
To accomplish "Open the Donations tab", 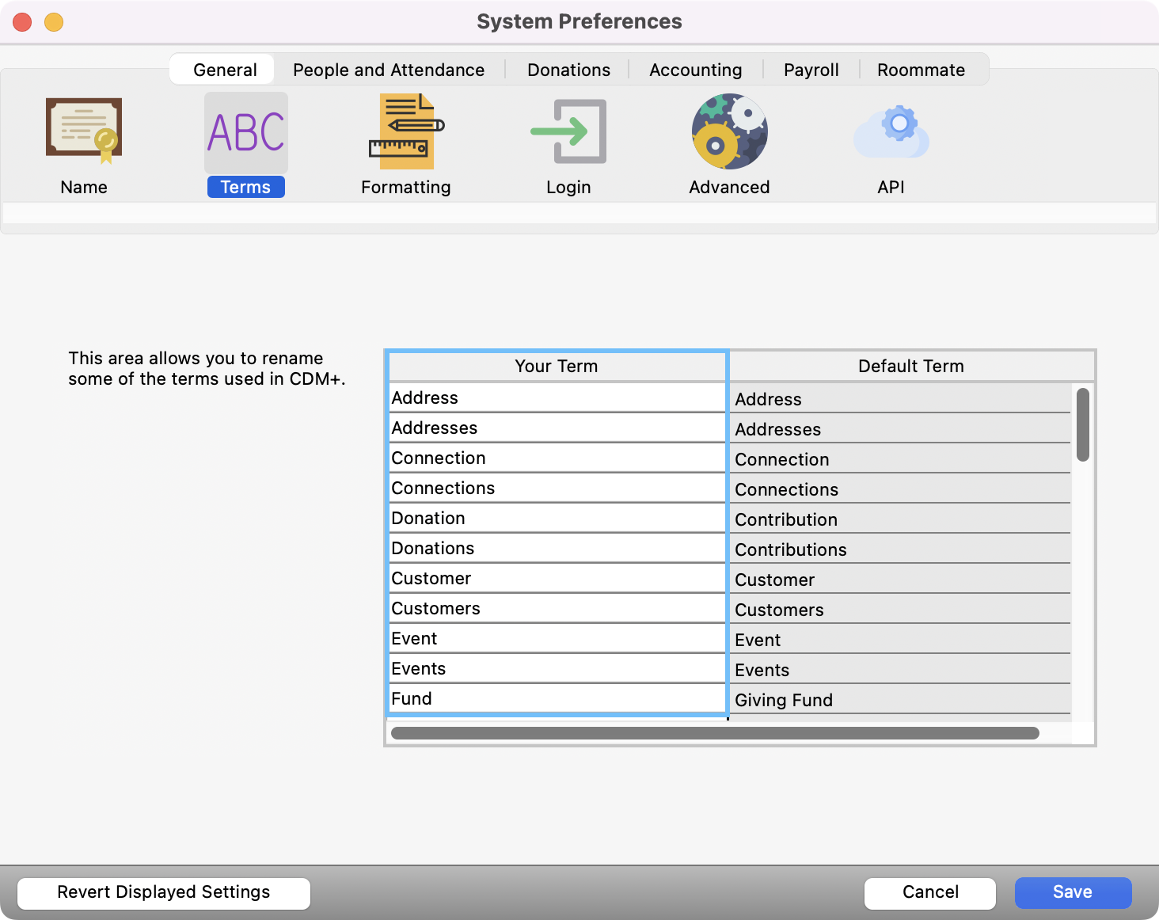I will (x=568, y=70).
